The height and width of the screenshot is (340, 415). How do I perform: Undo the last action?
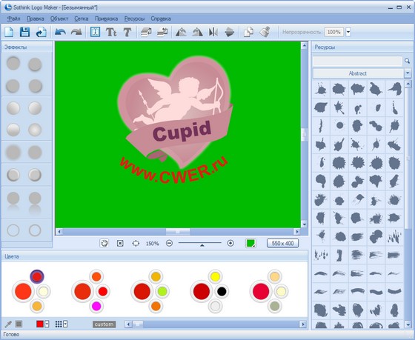[x=60, y=32]
